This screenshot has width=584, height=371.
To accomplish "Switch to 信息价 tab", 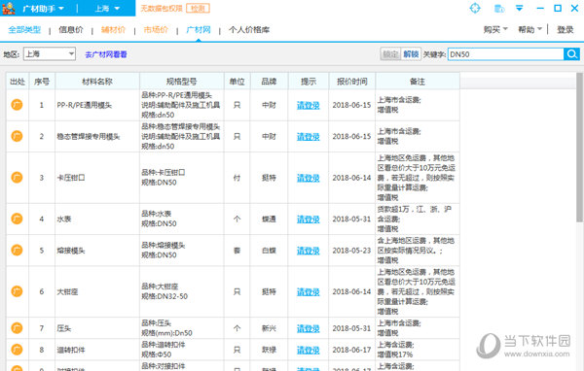I will point(71,30).
